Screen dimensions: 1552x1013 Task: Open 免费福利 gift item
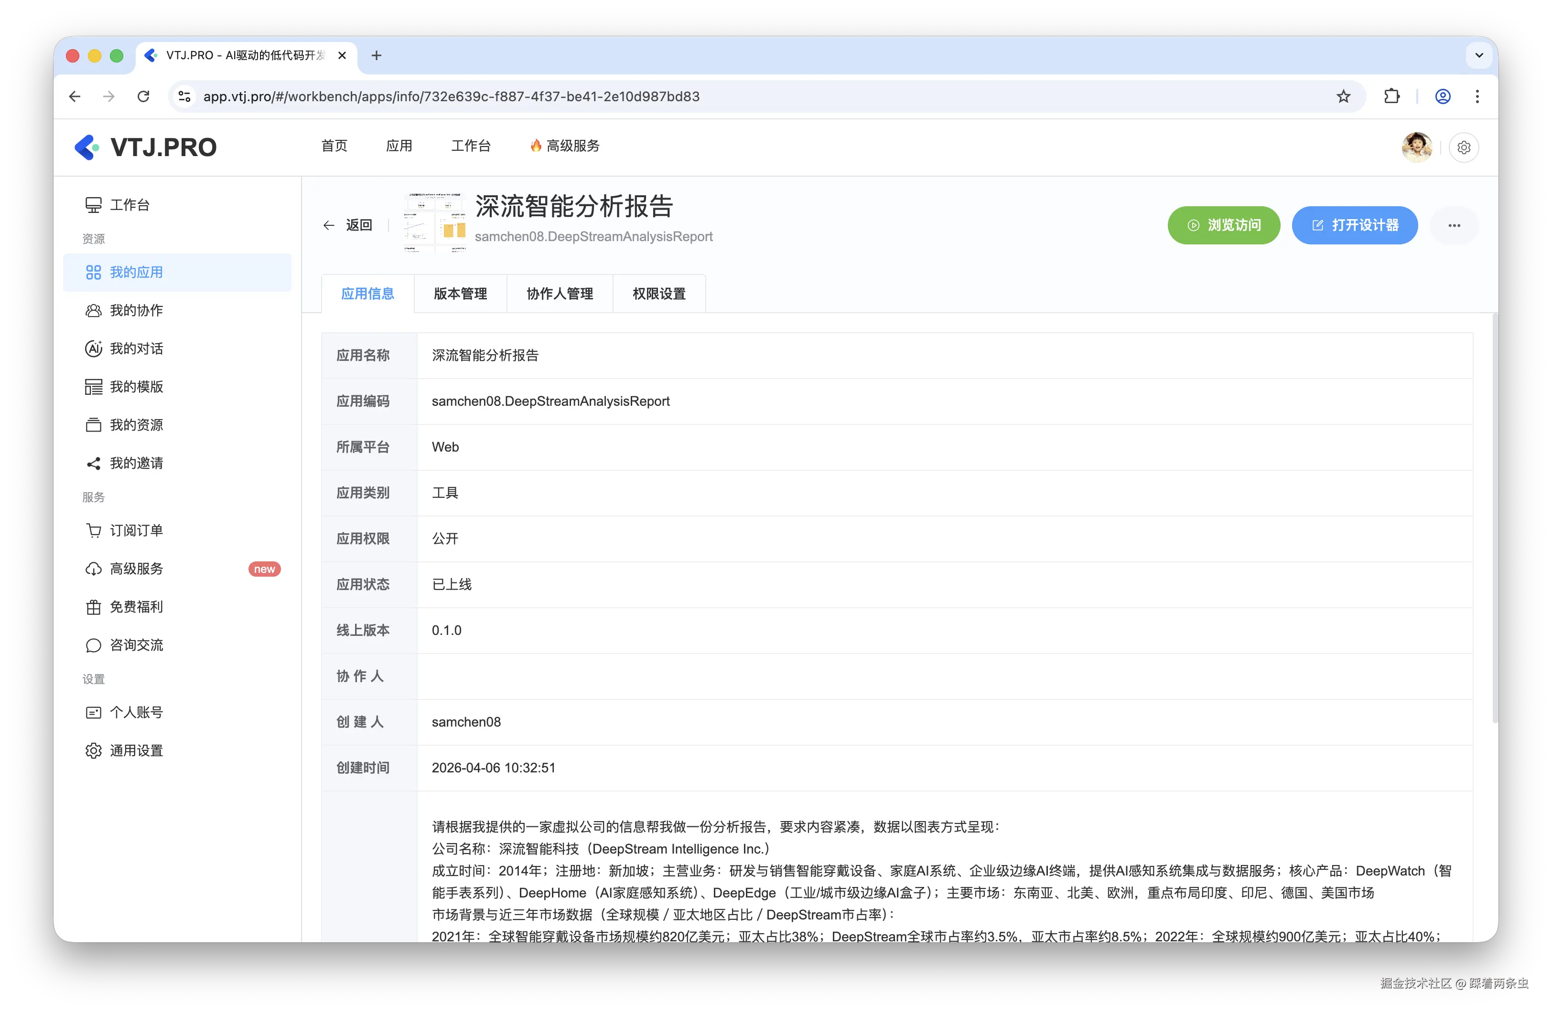(136, 606)
